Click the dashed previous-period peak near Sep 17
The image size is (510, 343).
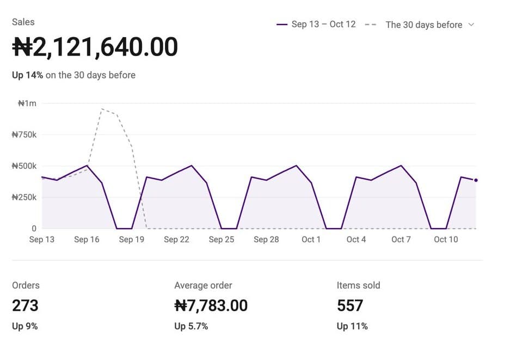tap(102, 109)
